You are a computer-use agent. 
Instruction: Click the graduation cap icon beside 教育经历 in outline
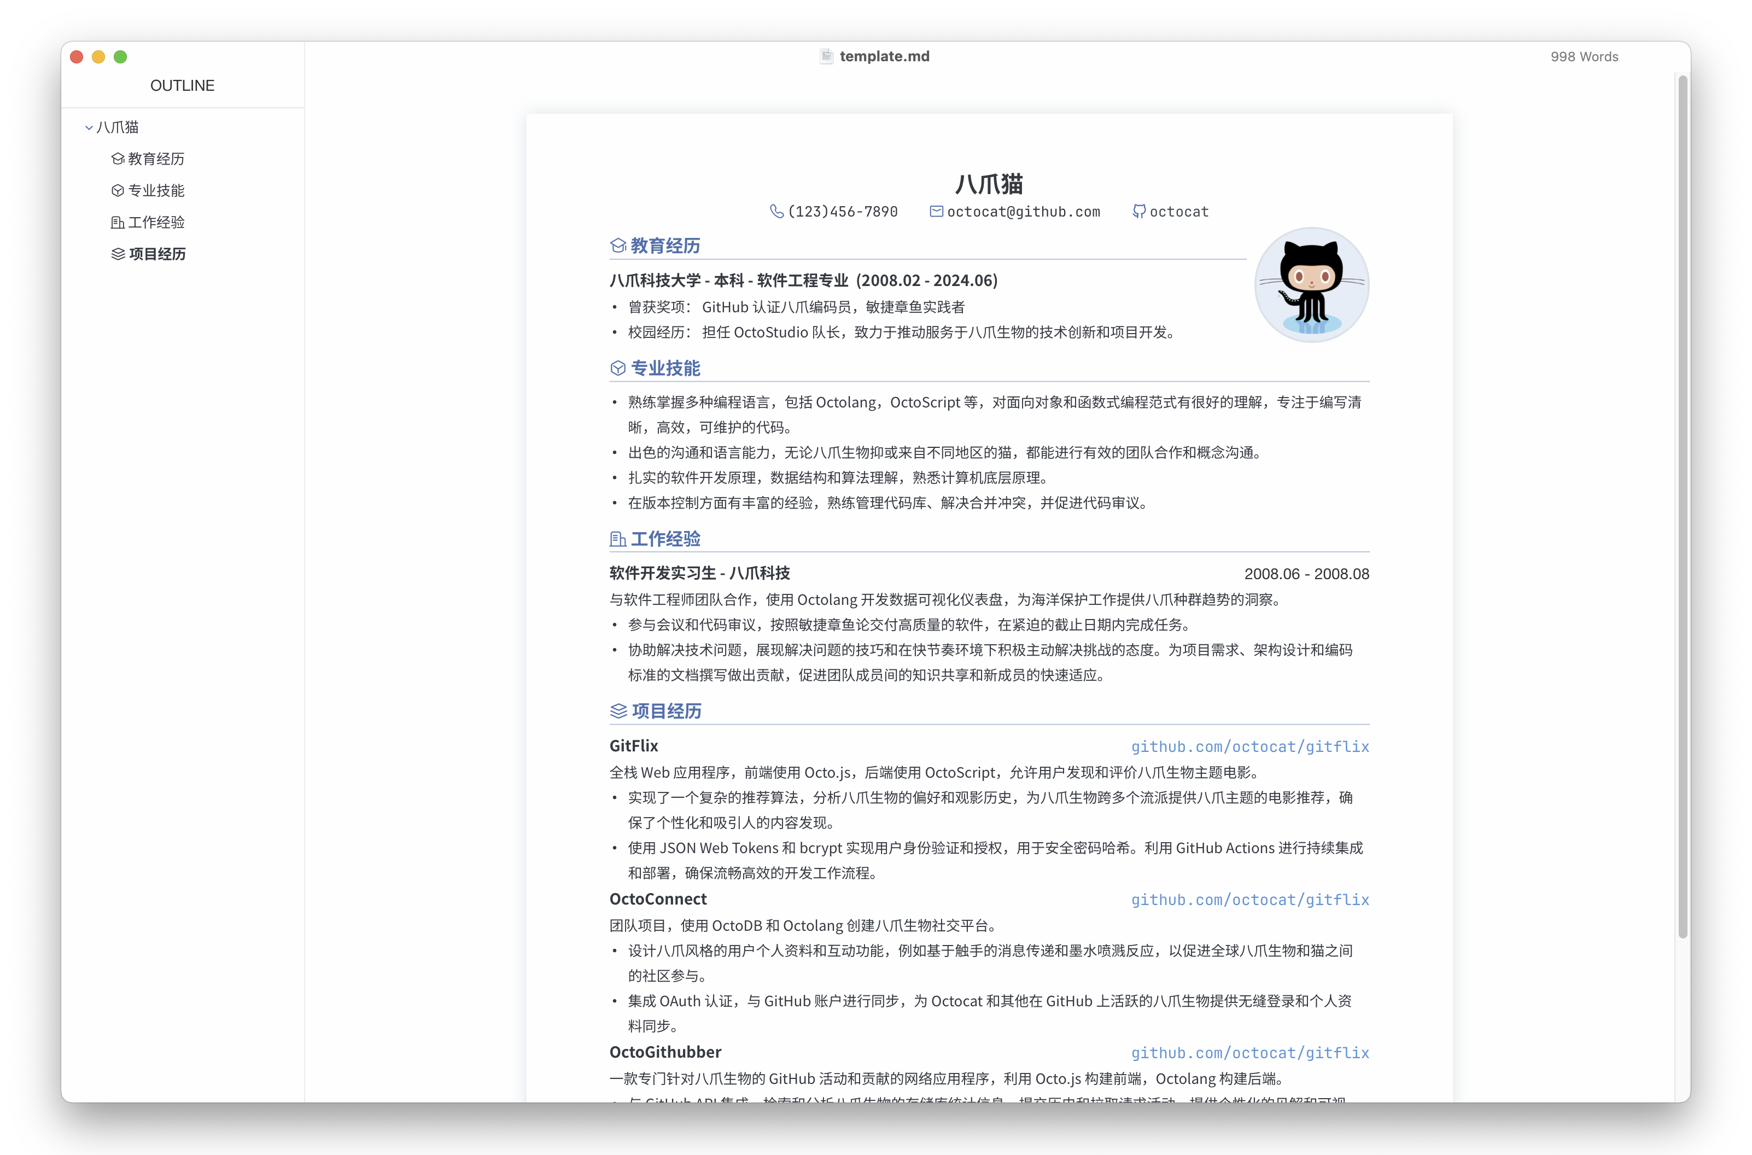coord(118,159)
